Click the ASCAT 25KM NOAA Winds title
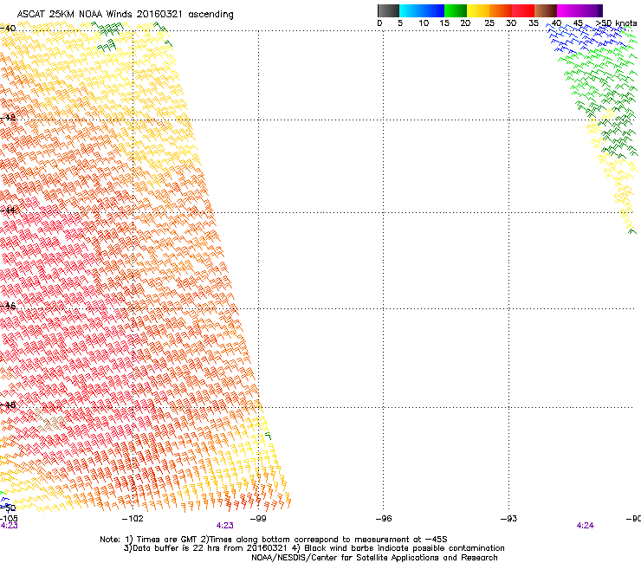The width and height of the screenshot is (641, 563). pos(125,15)
